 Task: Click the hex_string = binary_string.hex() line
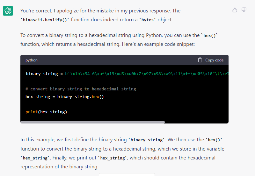pos(65,97)
